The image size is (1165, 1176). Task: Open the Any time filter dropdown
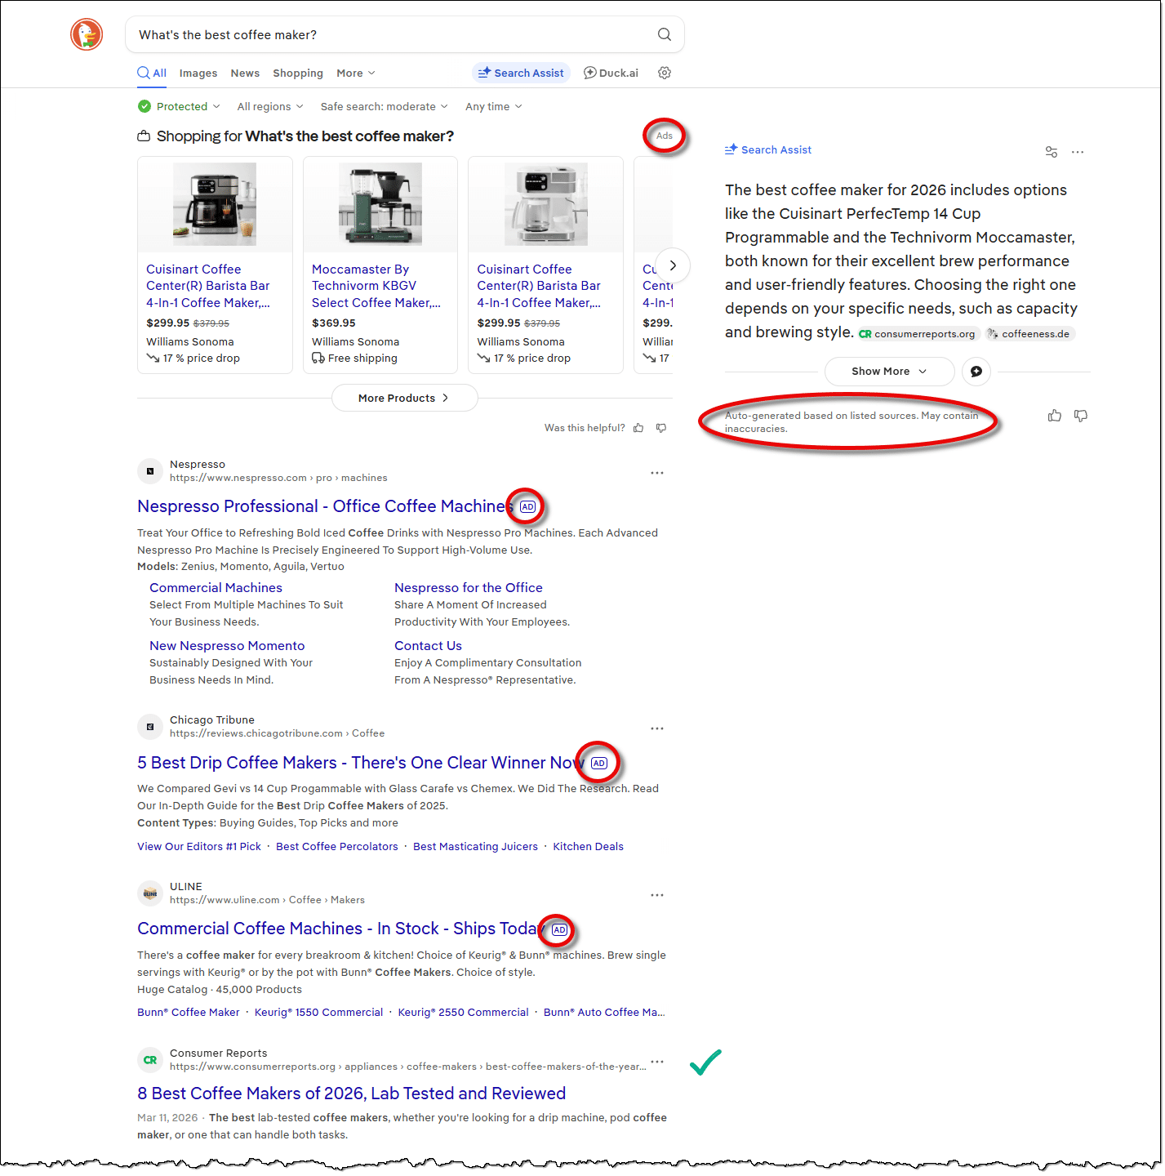point(493,106)
